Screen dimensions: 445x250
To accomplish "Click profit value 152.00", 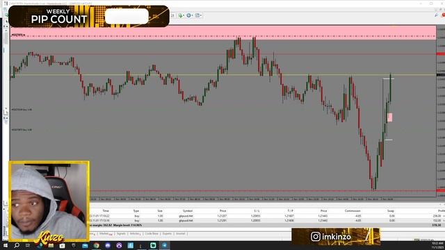I will pos(437,220).
